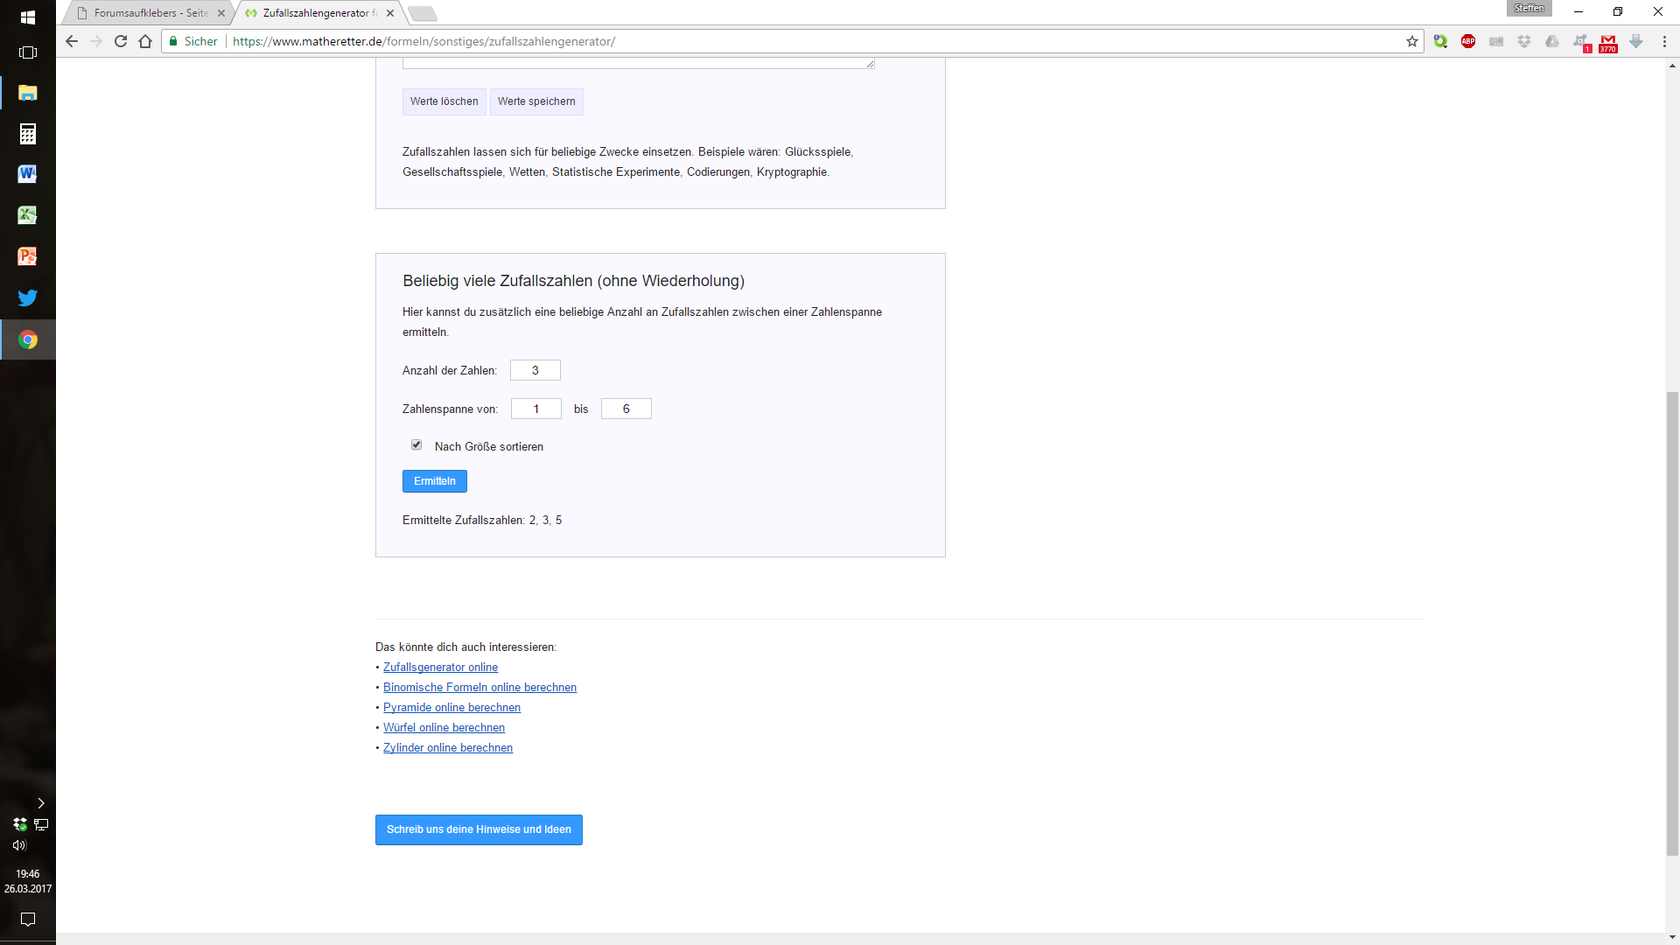Bookmark this page with the star icon
The width and height of the screenshot is (1680, 945).
point(1412,41)
